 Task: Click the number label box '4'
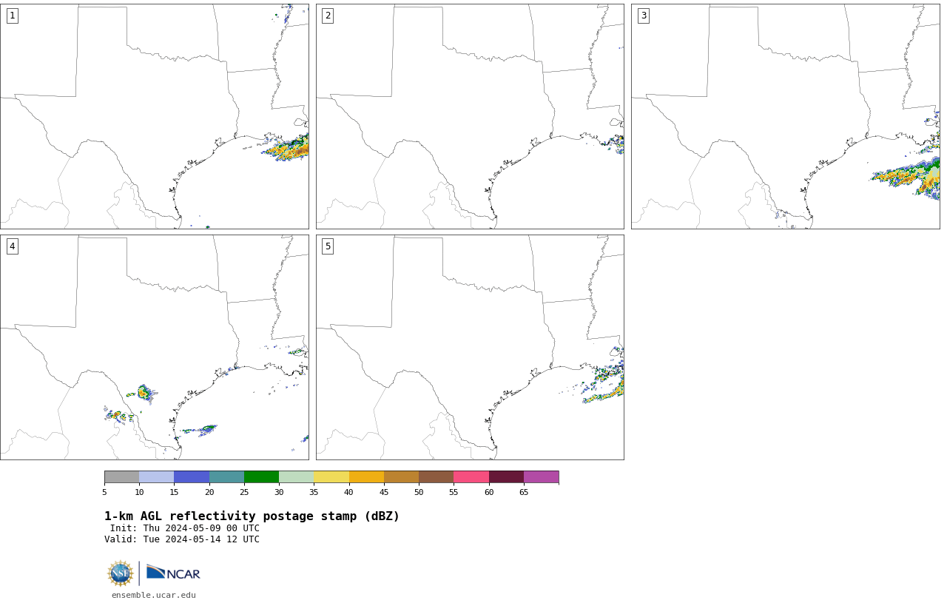(12, 246)
